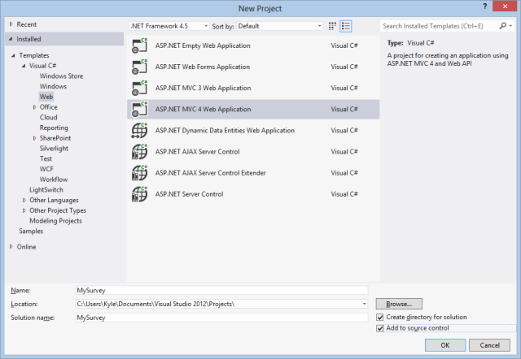Click the Dynamic Data Entities Web Application icon
The height and width of the screenshot is (359, 521).
click(x=139, y=130)
